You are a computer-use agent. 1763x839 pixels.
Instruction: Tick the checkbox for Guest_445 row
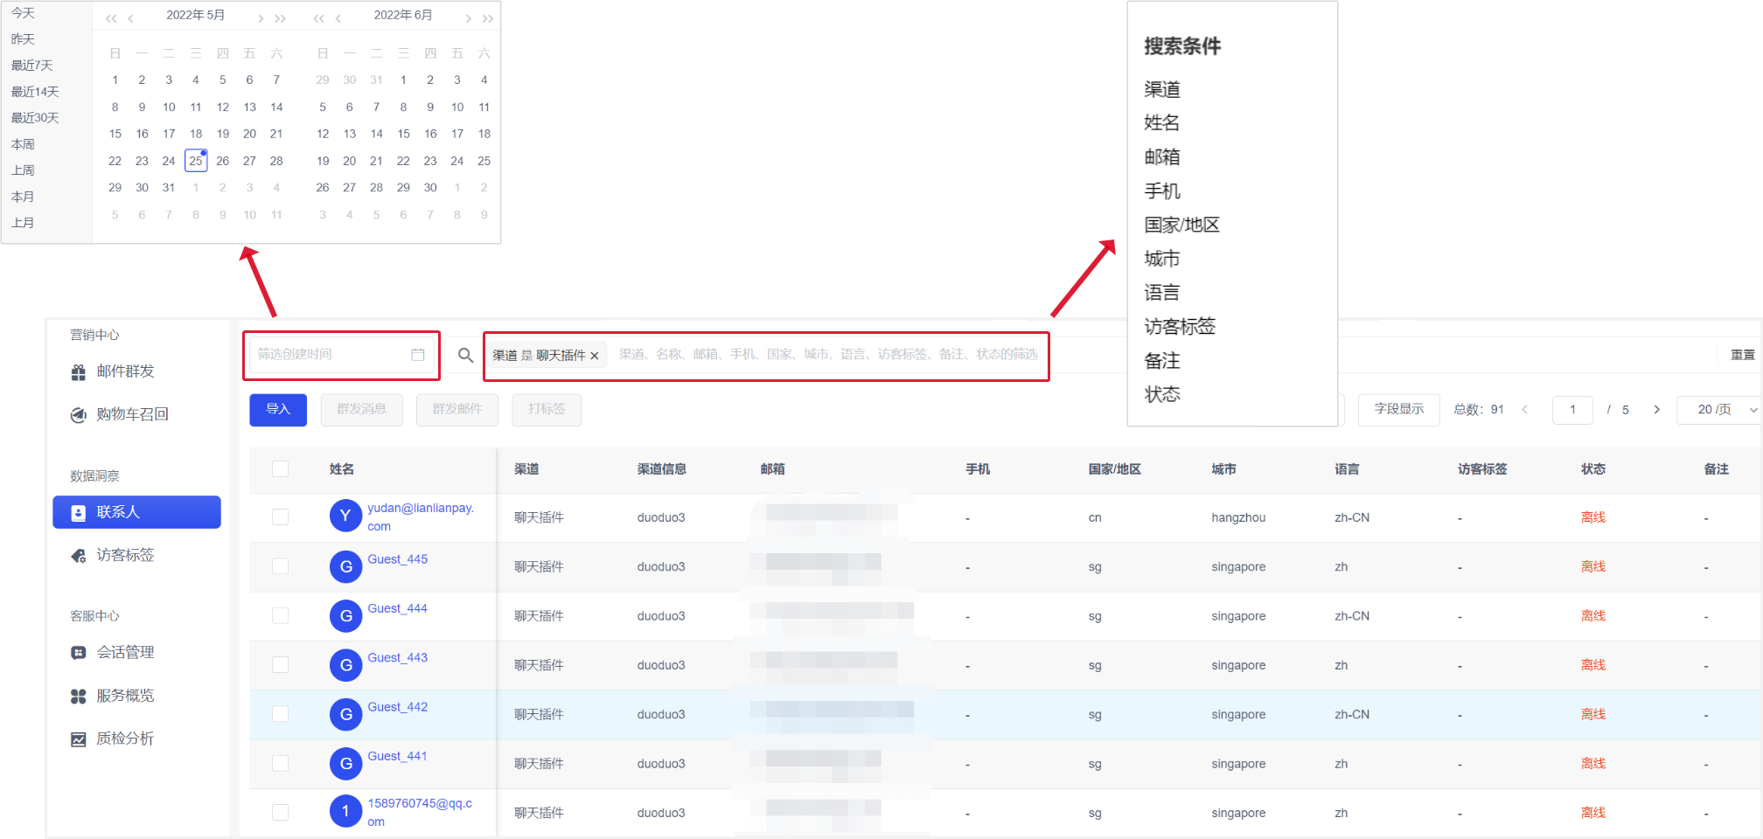point(280,566)
